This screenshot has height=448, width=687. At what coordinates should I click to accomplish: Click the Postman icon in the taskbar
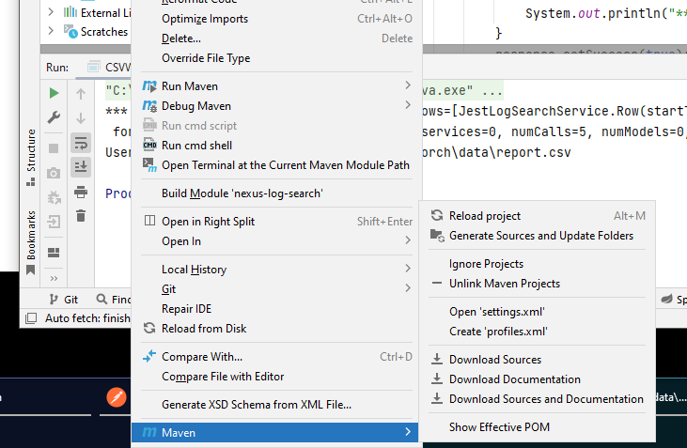(x=117, y=397)
